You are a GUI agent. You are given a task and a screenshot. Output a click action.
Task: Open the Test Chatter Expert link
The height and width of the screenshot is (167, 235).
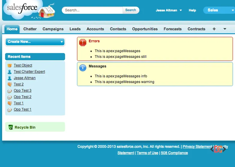29,72
